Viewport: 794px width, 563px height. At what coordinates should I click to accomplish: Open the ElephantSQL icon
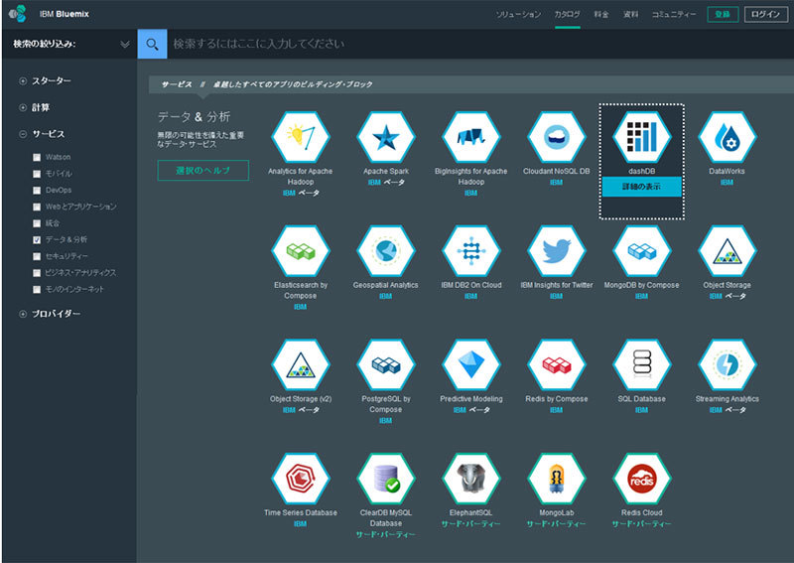coord(470,479)
